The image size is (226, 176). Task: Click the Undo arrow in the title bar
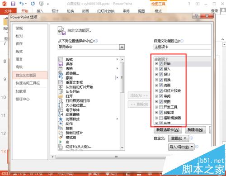[22, 4]
